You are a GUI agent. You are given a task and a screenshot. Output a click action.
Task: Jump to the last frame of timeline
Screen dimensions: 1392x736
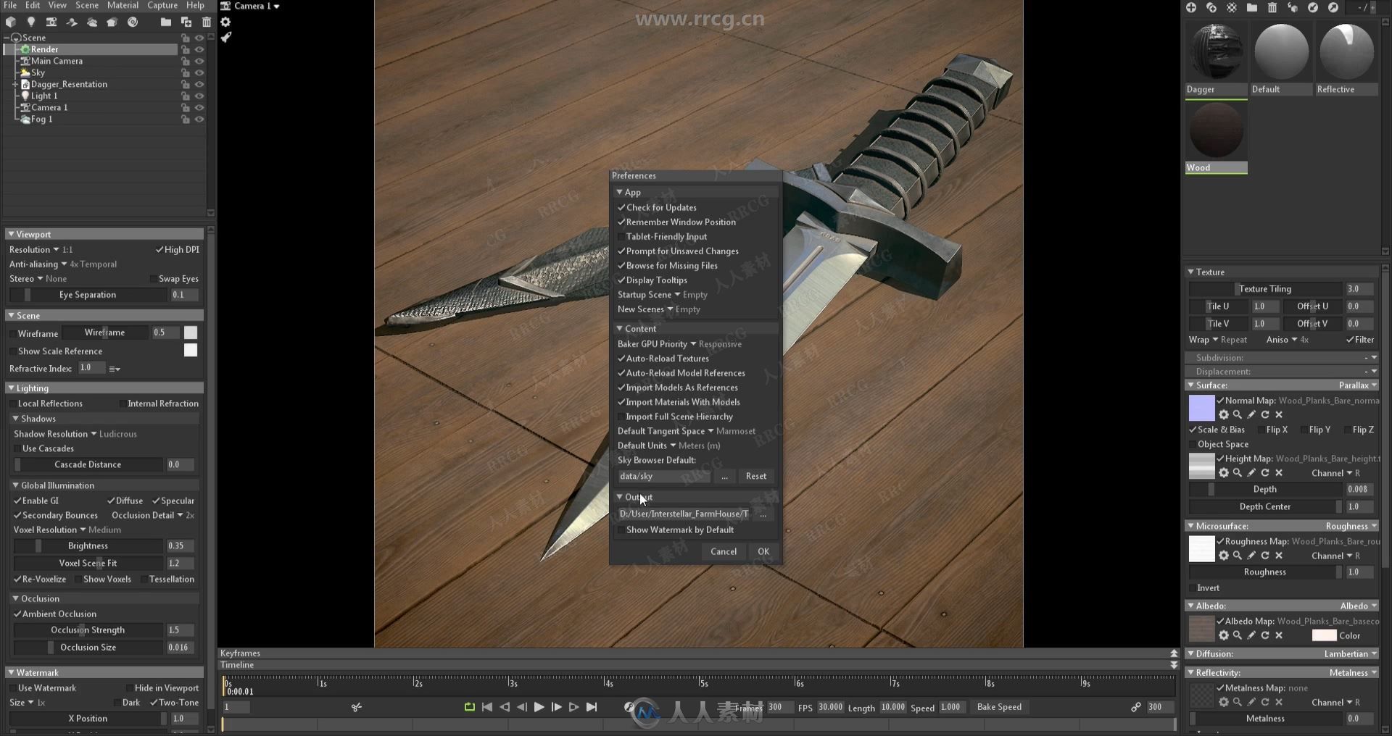point(592,707)
